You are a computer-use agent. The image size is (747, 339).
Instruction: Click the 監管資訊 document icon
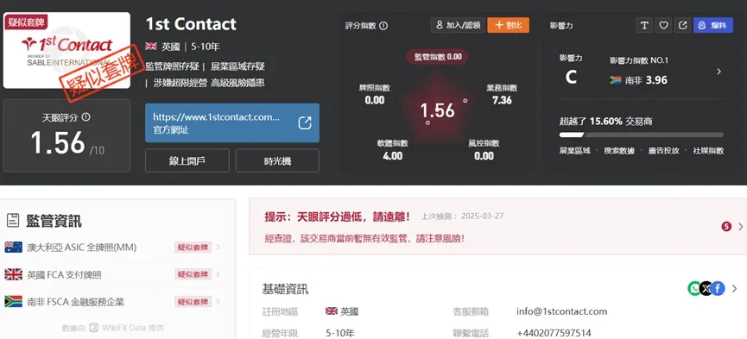(x=13, y=221)
